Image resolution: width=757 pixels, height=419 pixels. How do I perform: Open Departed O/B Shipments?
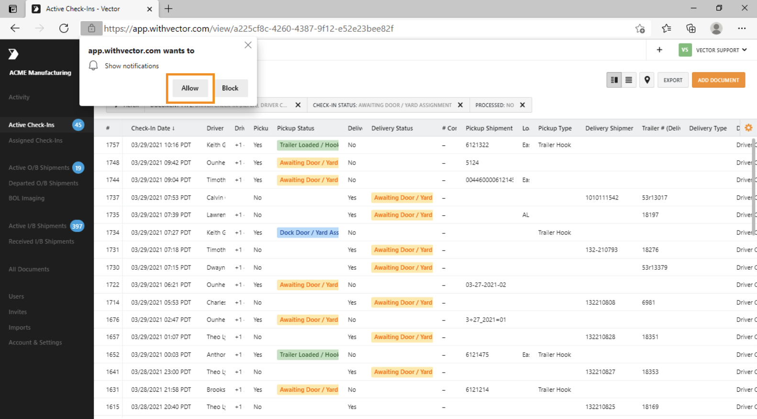click(x=44, y=183)
